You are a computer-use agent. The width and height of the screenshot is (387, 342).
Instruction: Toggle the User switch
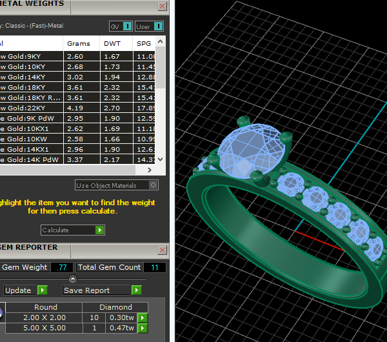[x=158, y=26]
